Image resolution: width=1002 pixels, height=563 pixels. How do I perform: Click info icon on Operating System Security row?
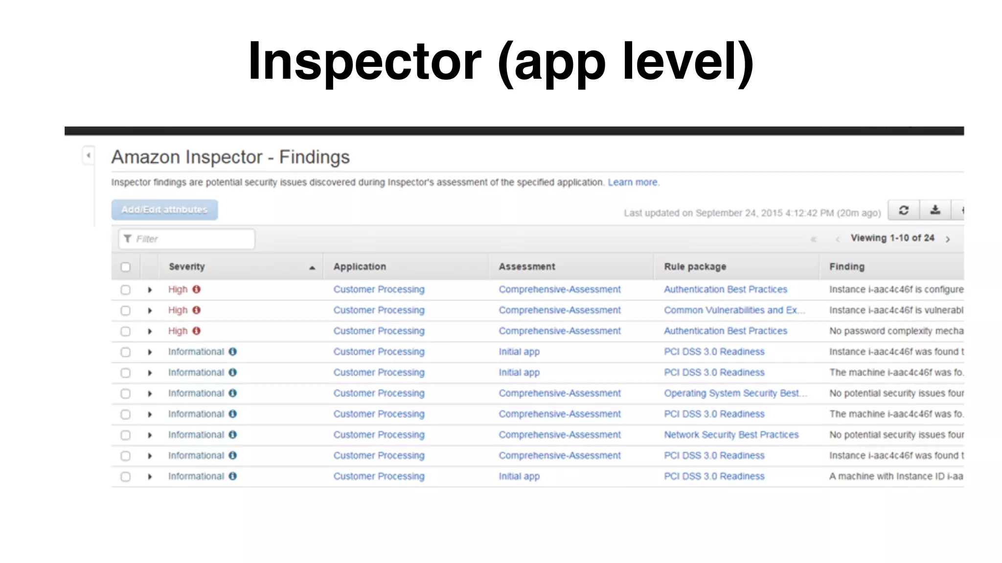point(232,393)
